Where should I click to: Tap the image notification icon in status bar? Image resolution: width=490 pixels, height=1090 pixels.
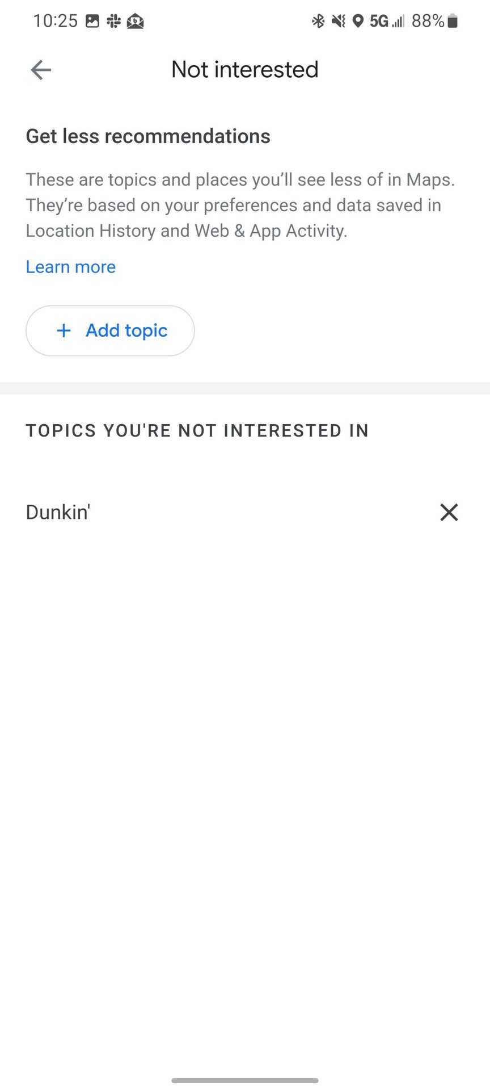click(92, 22)
